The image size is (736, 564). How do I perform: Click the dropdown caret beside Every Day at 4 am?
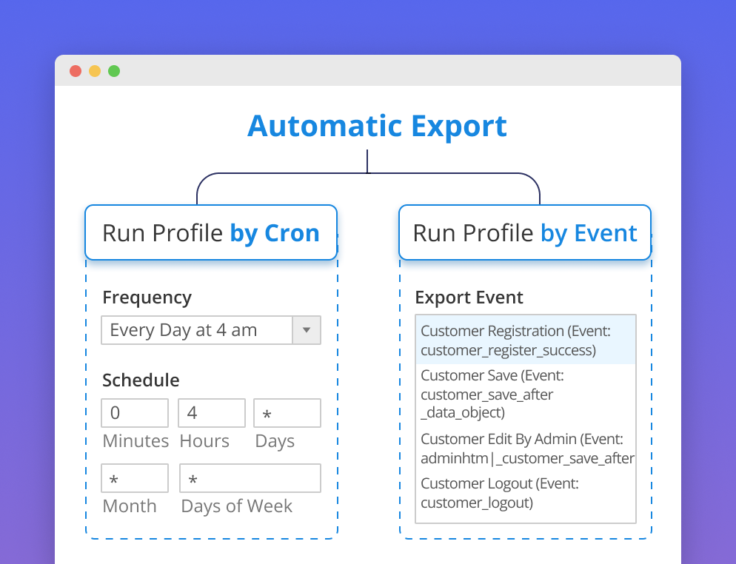tap(307, 330)
